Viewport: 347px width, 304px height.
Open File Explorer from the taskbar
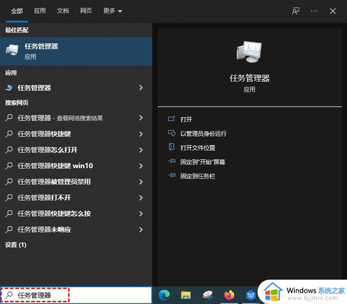coord(186,295)
